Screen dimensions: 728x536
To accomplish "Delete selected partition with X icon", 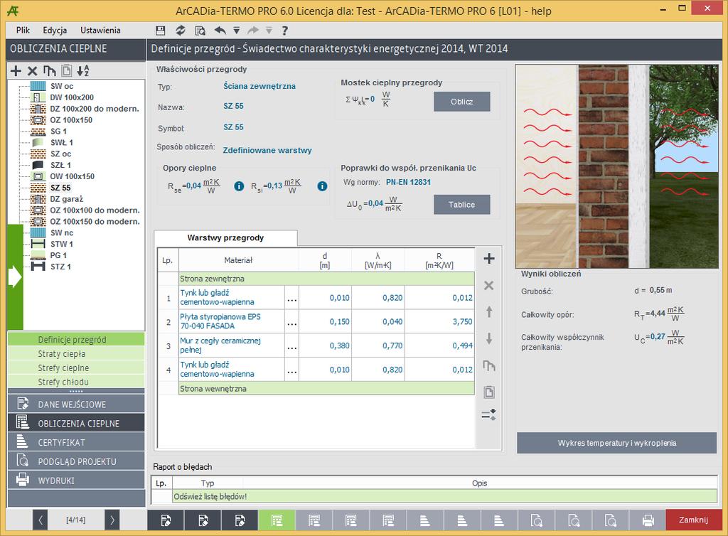I will [x=32, y=70].
